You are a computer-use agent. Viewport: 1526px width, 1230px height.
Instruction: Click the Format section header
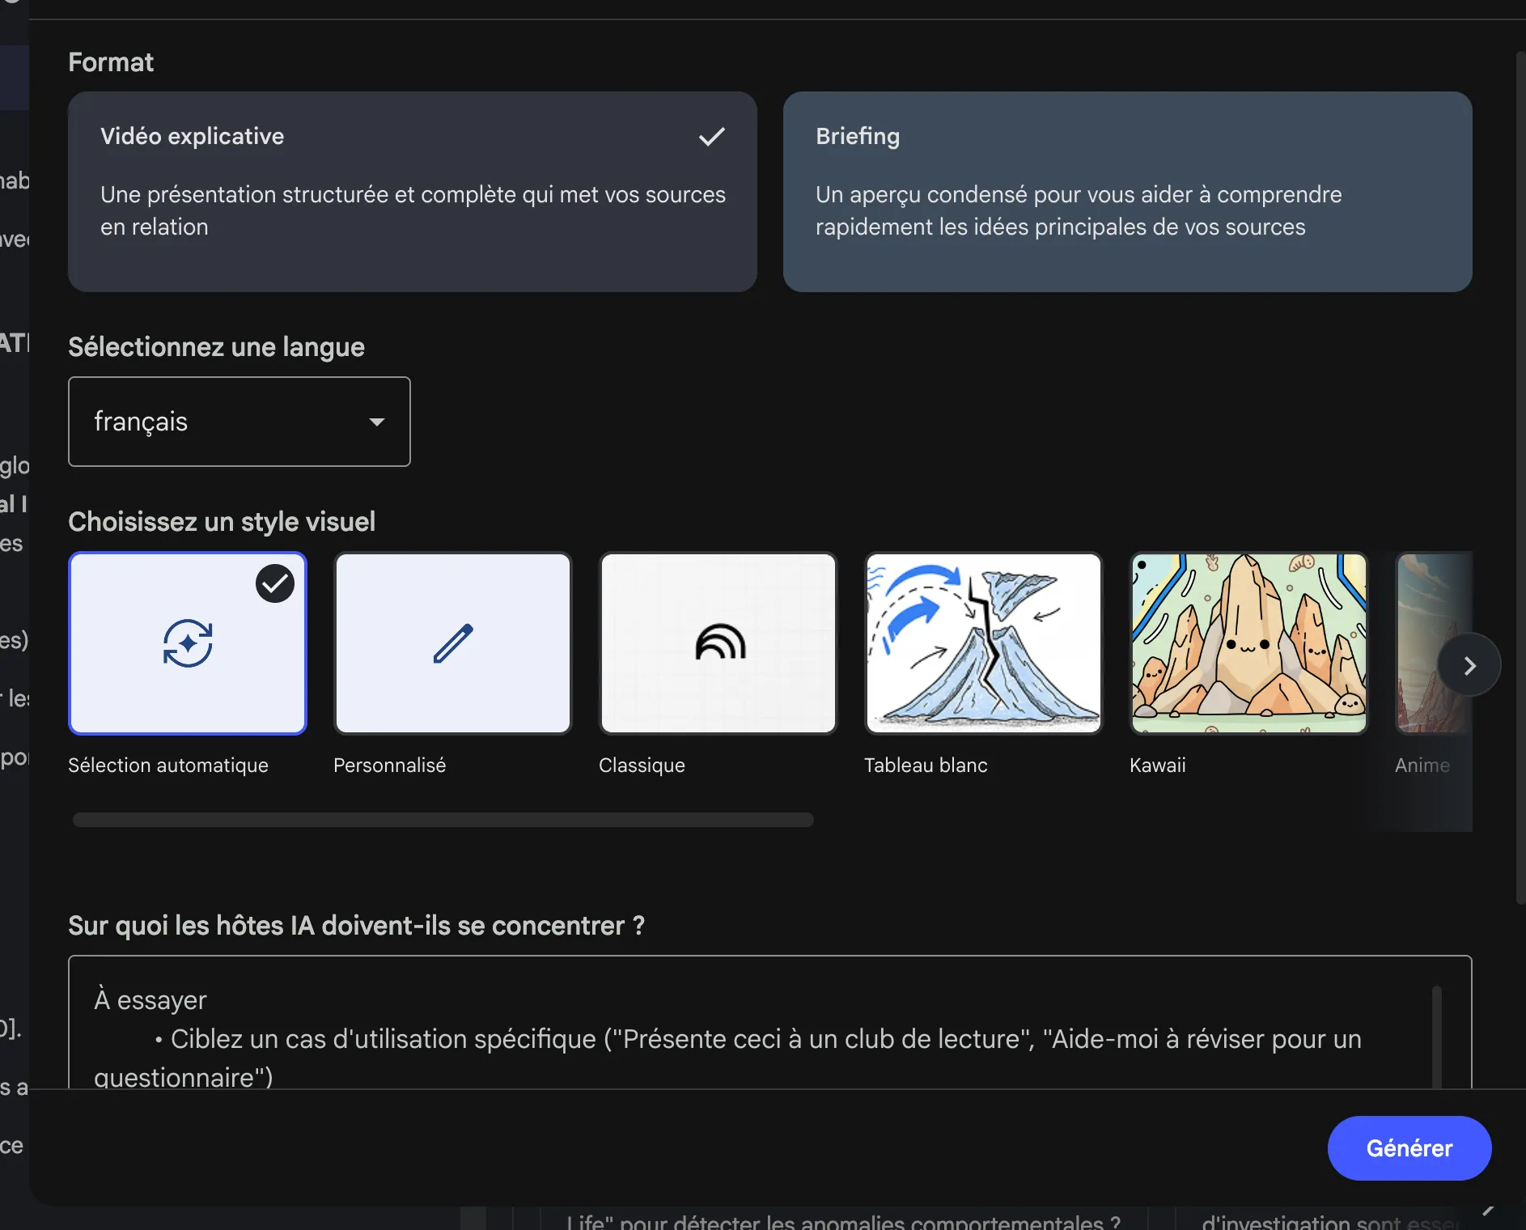pyautogui.click(x=111, y=61)
